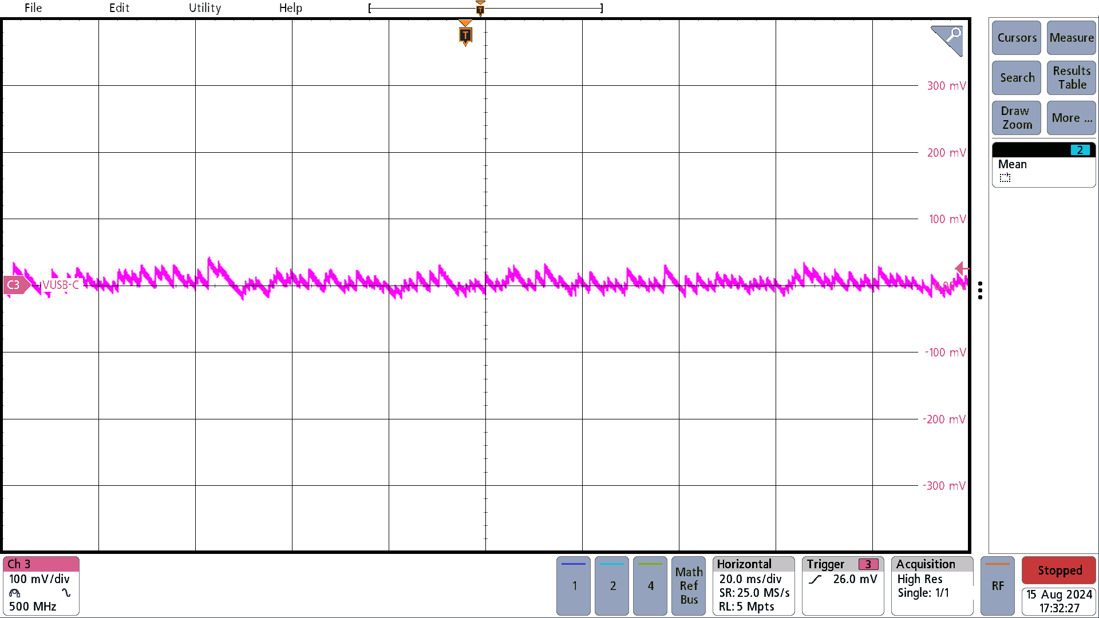Open the Trigger settings badge

tap(843, 586)
